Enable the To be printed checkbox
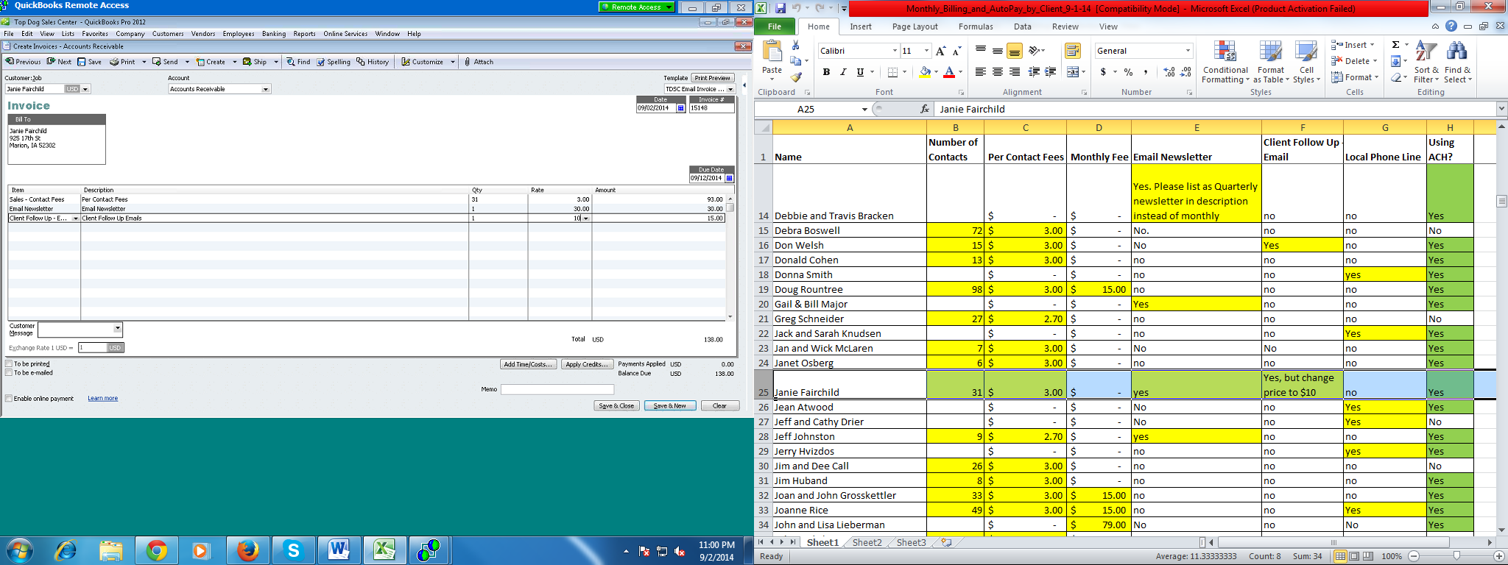 click(x=9, y=364)
